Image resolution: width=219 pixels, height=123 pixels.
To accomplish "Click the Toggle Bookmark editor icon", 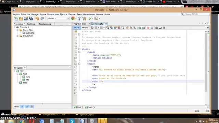I will coord(135,28).
